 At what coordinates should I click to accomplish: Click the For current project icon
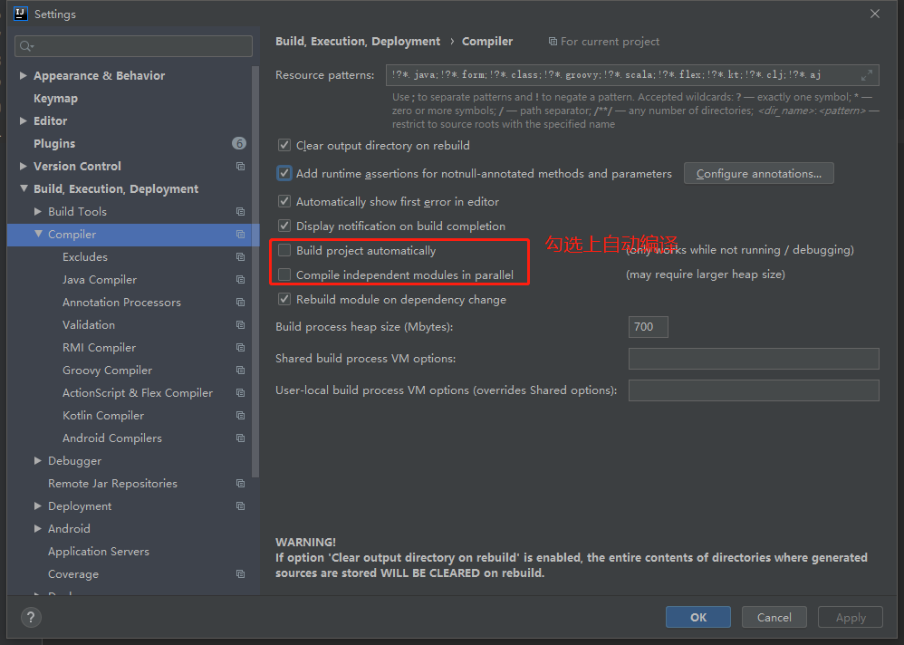[553, 42]
